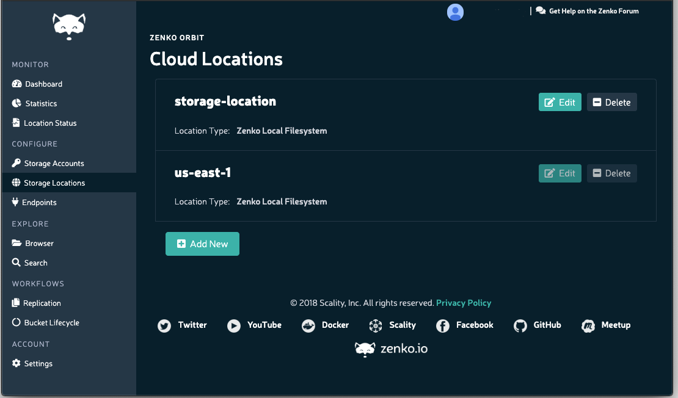This screenshot has width=678, height=398.
Task: Click the Endpoints plug icon
Action: coord(15,202)
